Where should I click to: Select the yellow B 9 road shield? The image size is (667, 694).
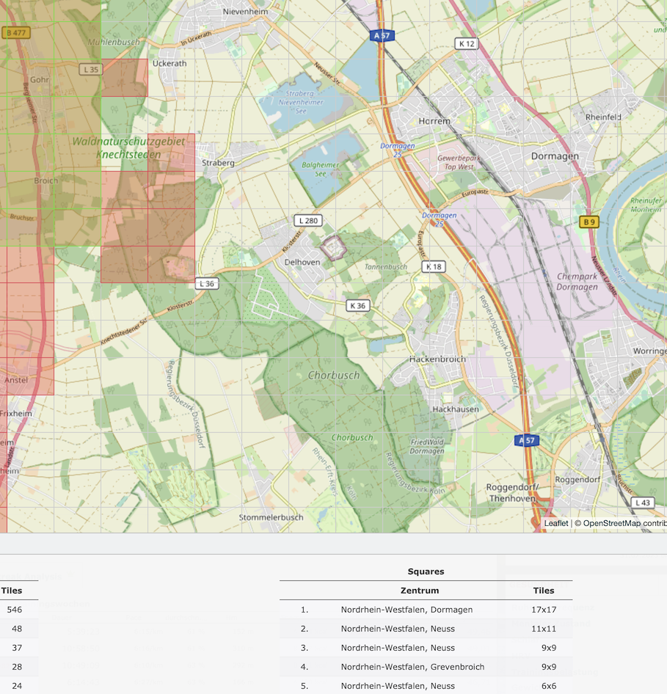(x=588, y=222)
